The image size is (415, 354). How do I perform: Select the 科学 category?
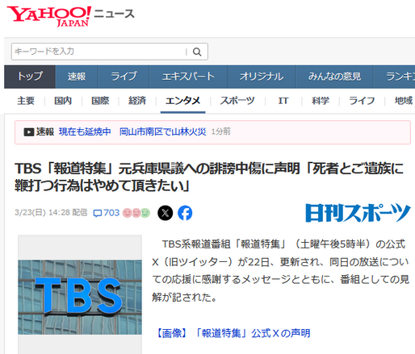[x=321, y=101]
